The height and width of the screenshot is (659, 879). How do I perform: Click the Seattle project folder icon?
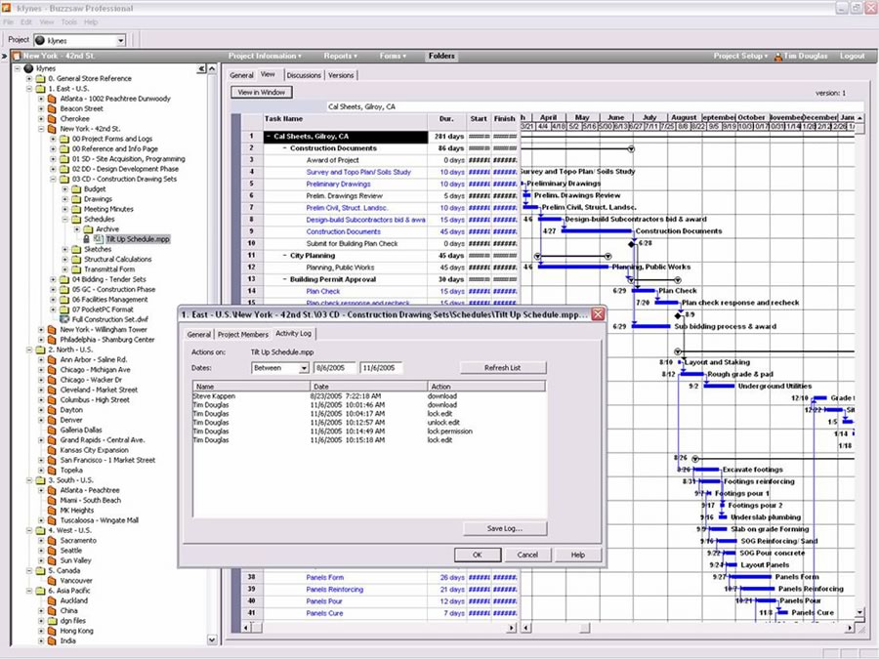pyautogui.click(x=52, y=551)
